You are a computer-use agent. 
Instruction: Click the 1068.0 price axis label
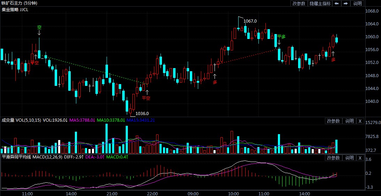click(x=372, y=11)
